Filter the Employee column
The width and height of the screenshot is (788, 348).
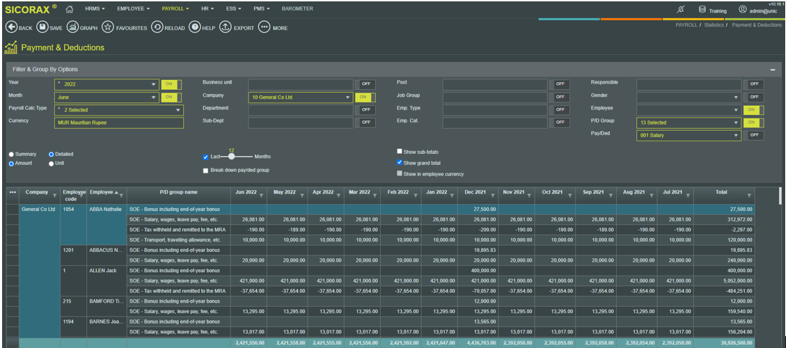[121, 196]
